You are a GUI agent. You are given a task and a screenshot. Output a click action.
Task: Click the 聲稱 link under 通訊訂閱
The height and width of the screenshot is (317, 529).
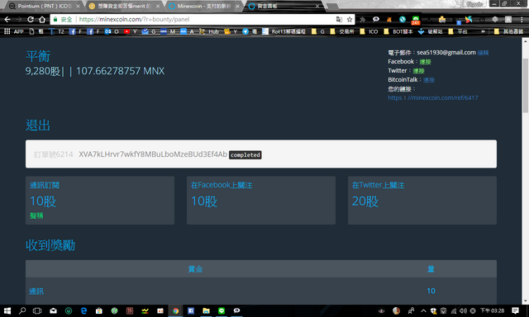[x=36, y=215]
